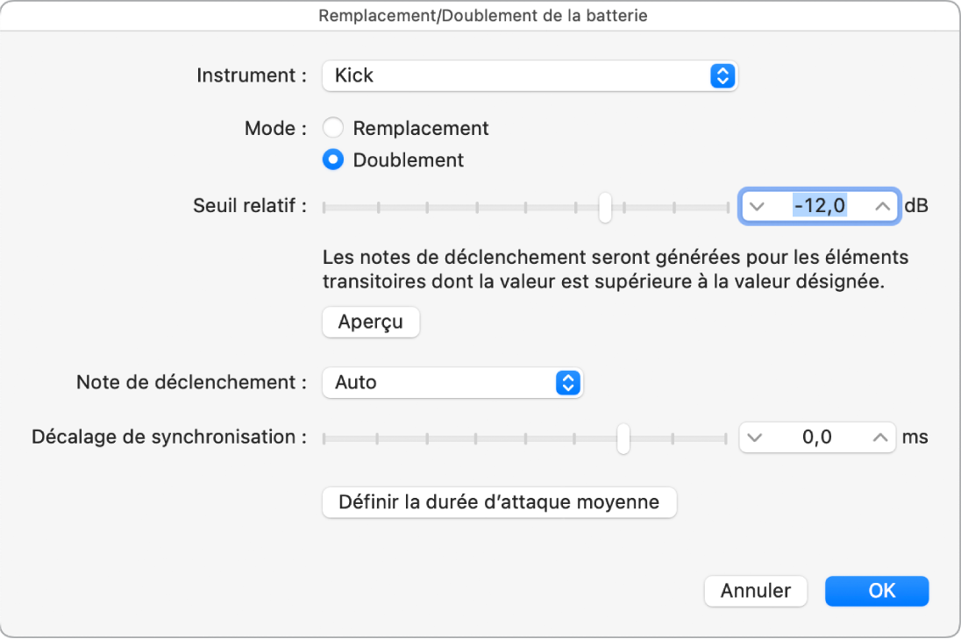Confirm the dialog with OK
The image size is (961, 639).
click(x=876, y=591)
